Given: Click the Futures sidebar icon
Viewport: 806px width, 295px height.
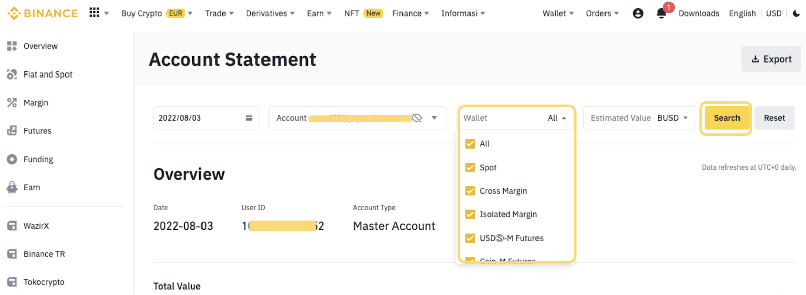Looking at the screenshot, I should point(12,131).
